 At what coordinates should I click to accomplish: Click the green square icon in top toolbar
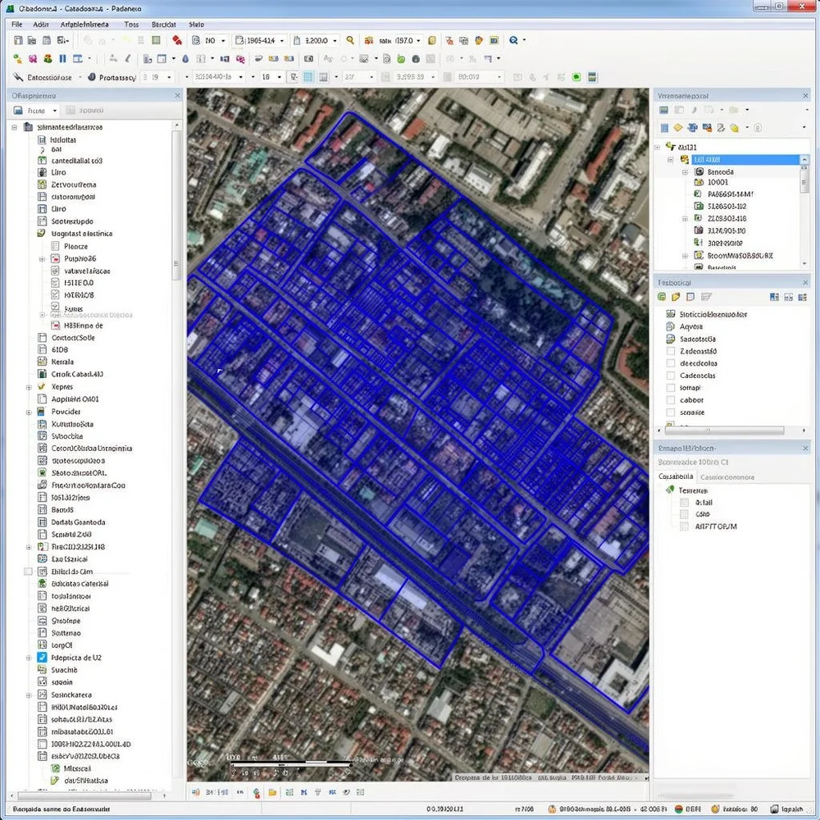156,40
